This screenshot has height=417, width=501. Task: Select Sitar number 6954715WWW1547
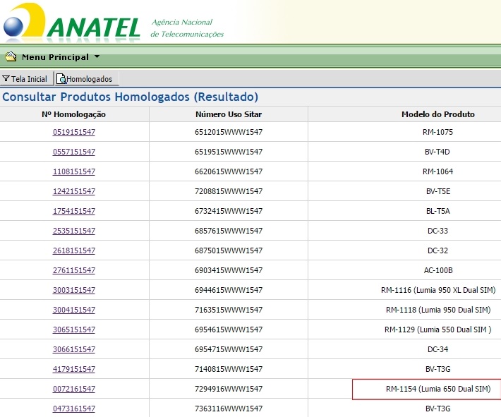pyautogui.click(x=229, y=349)
